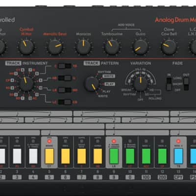The width and height of the screenshot is (196, 196).
Task: Click the Guiro level knob
Action: pos(140,47)
